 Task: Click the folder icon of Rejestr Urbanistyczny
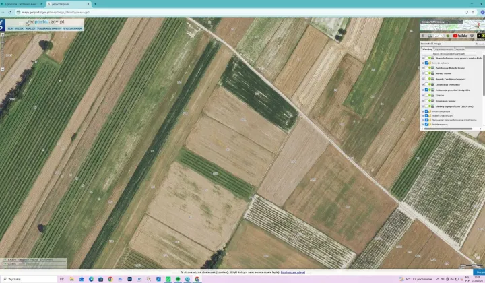tap(430, 115)
